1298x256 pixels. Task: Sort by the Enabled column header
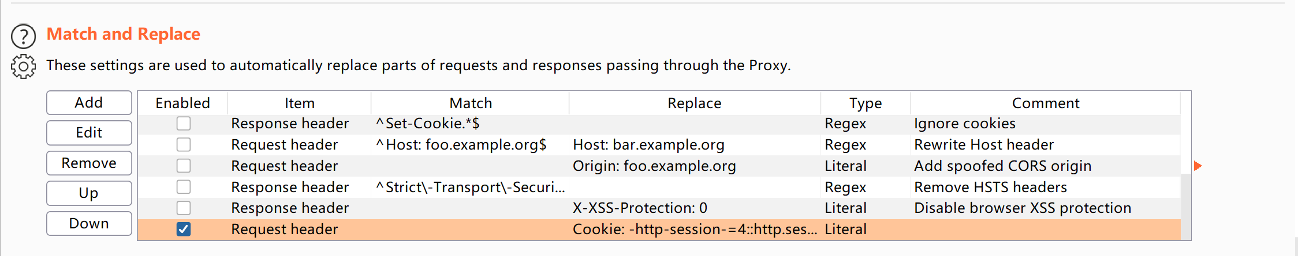click(x=182, y=104)
